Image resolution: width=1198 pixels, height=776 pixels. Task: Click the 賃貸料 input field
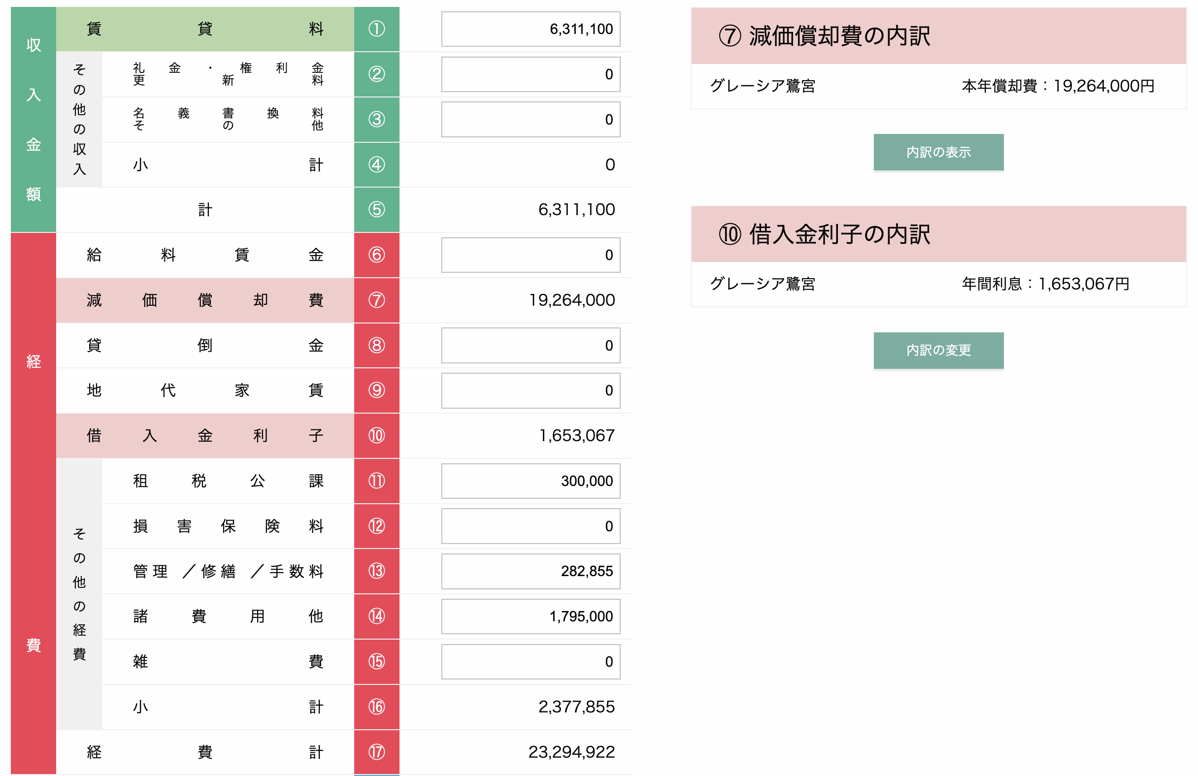[530, 29]
